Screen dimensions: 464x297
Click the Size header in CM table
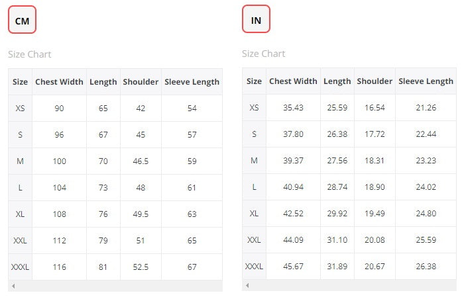pyautogui.click(x=21, y=82)
